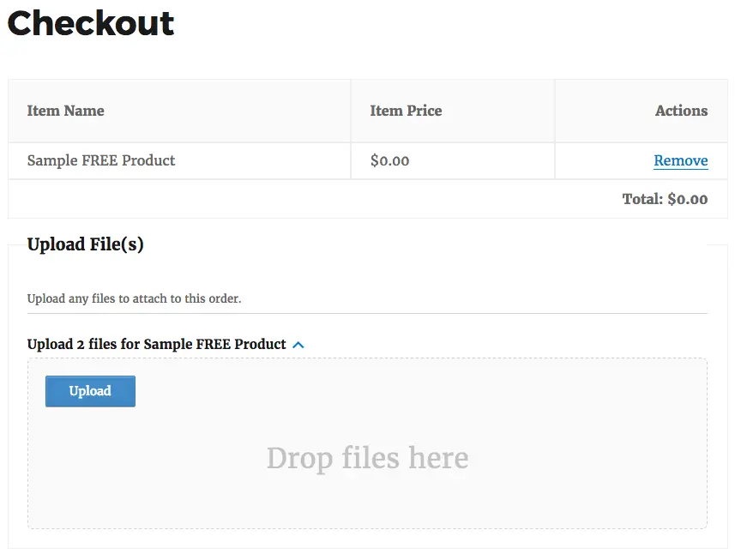Click the dashed bottom border of the dropzone
Viewport: 735px width, 560px height.
pos(367,528)
